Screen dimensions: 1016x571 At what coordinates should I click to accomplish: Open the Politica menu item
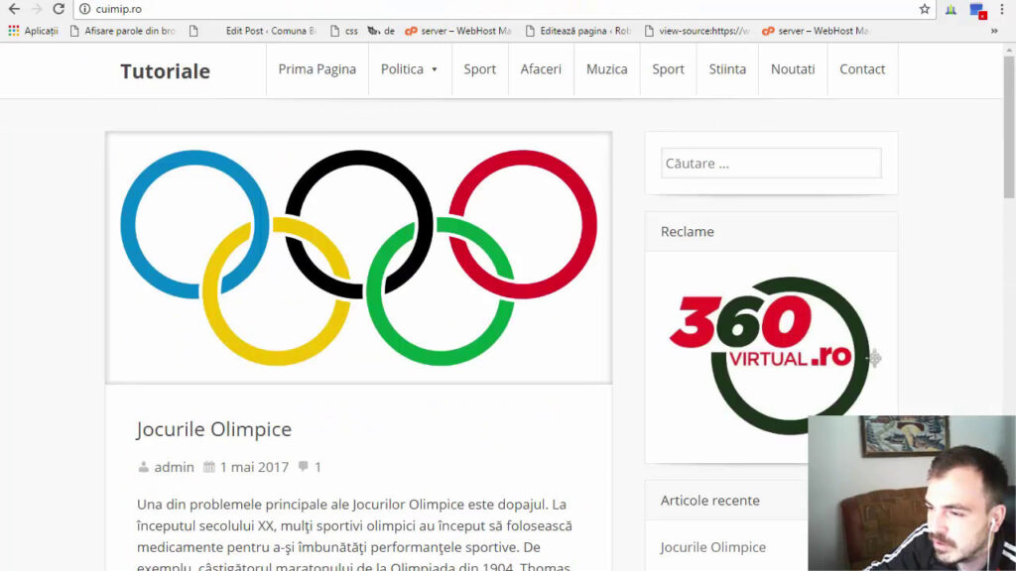402,69
